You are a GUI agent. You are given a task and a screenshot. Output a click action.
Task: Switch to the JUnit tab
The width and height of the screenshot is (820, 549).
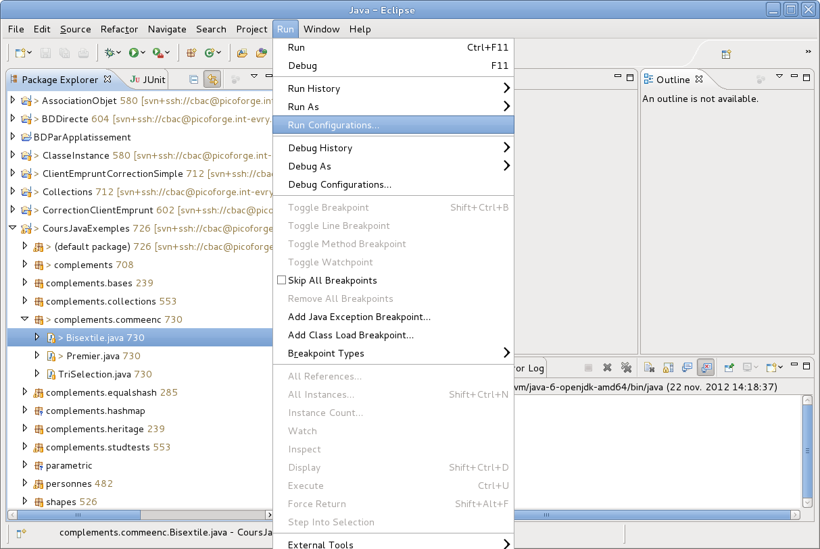click(148, 80)
